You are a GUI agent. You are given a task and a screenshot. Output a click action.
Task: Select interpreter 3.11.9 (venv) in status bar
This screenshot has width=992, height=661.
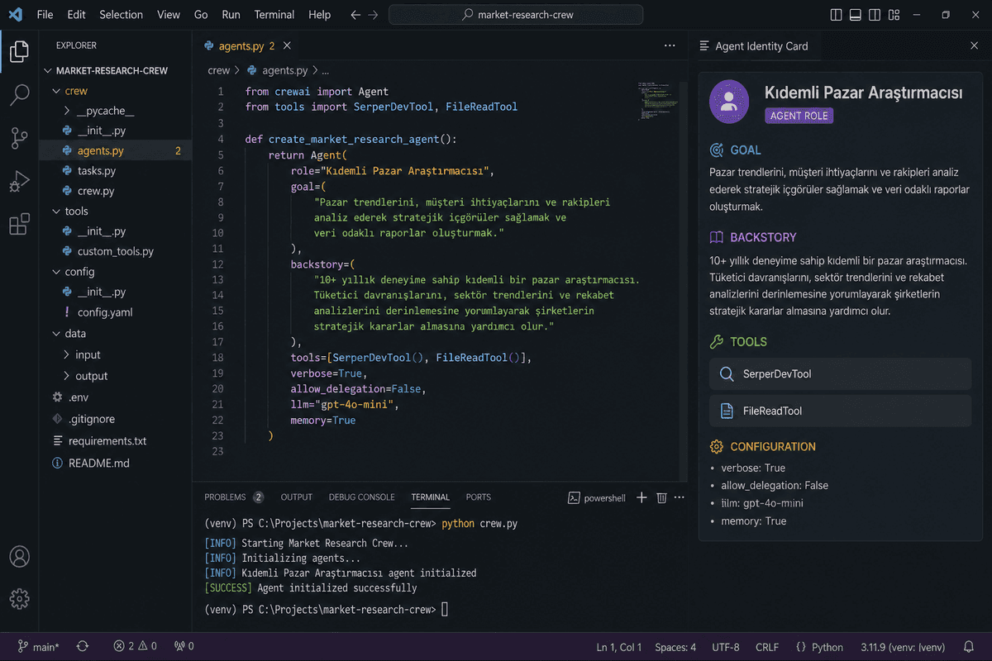point(903,647)
